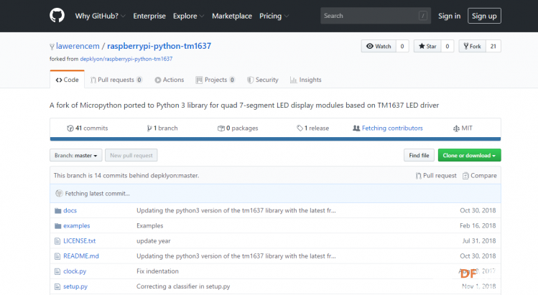This screenshot has height=295, width=538.
Task: Open the Clone or download dropdown
Action: pyautogui.click(x=469, y=155)
